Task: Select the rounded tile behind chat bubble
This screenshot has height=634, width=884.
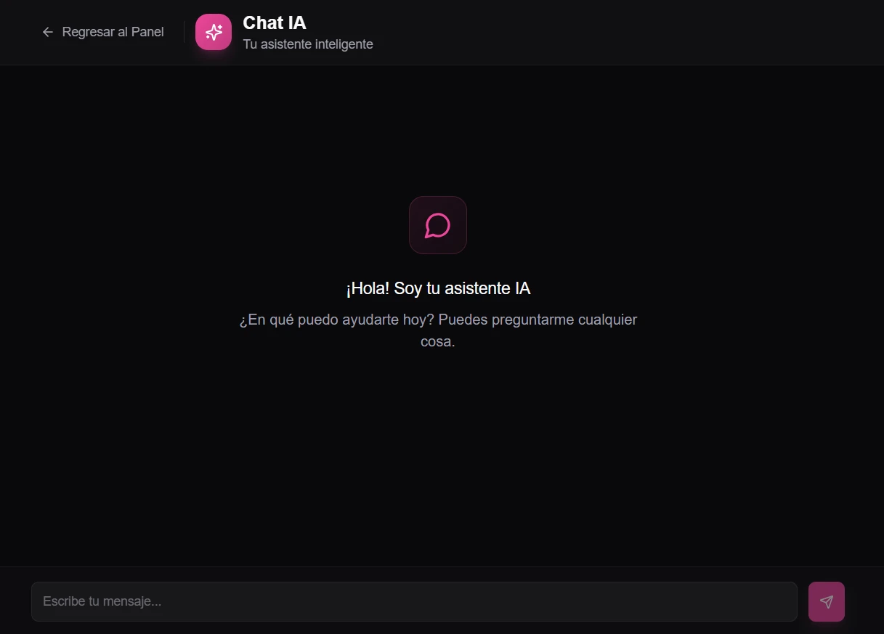Action: pyautogui.click(x=437, y=225)
